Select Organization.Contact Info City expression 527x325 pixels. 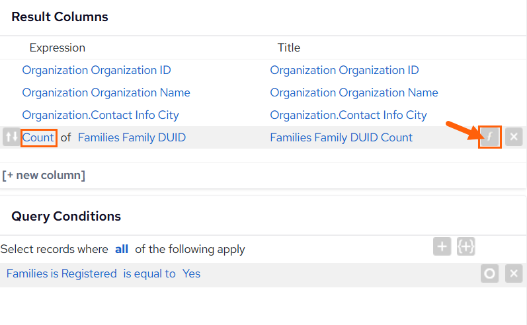pos(101,115)
